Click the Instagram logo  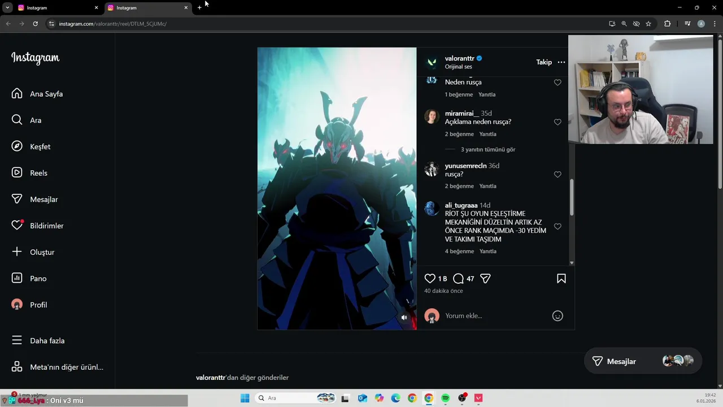pos(35,58)
